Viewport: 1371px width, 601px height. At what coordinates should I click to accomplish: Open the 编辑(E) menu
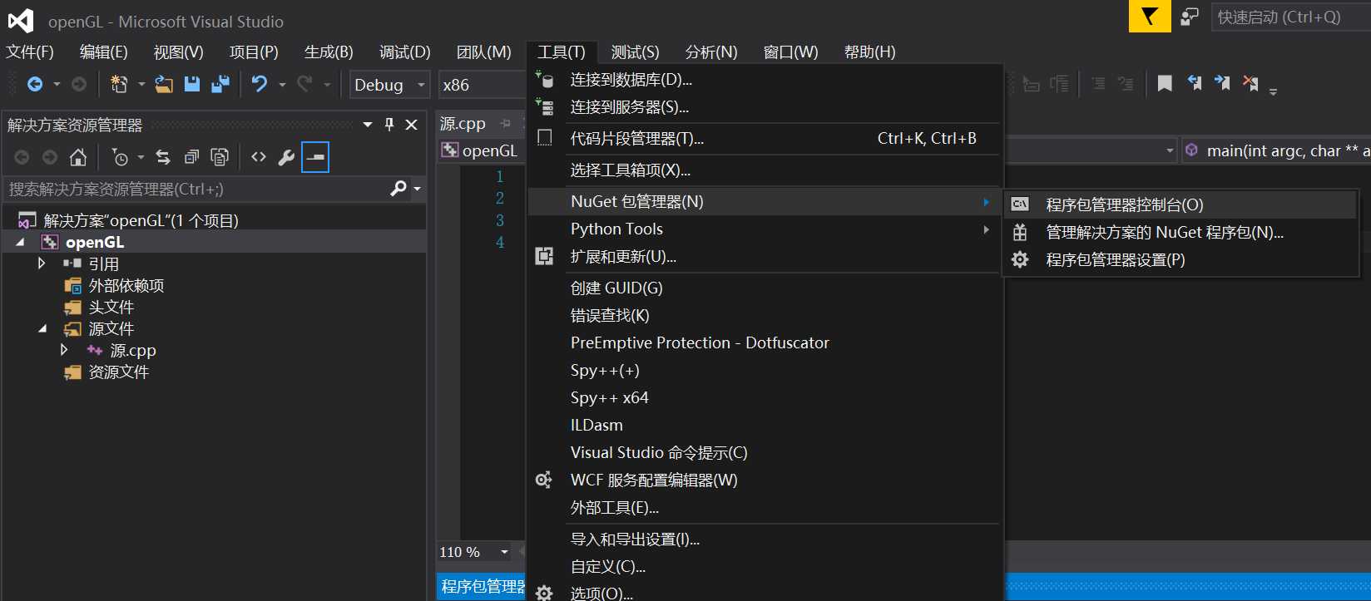[x=104, y=52]
